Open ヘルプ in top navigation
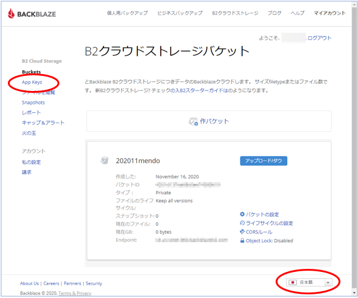Viewport: 358px width, 298px height. [x=297, y=13]
